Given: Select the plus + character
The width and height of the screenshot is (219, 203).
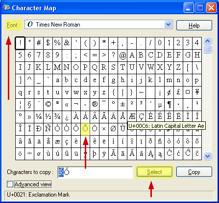Looking at the screenshot, I should click(x=113, y=43).
